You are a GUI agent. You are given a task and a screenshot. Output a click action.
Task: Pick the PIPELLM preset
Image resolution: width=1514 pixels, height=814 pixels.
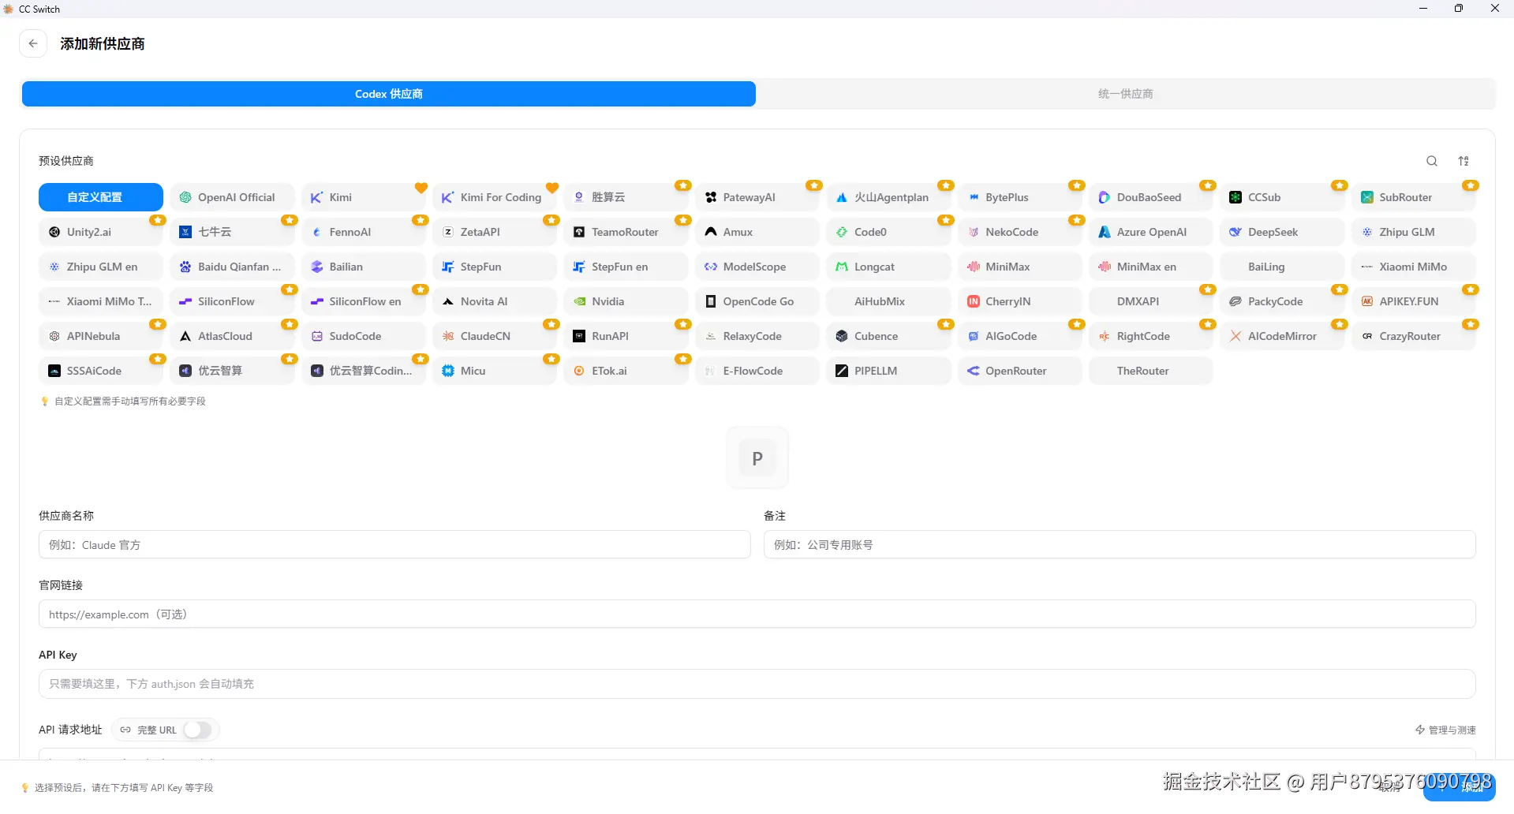pos(888,371)
